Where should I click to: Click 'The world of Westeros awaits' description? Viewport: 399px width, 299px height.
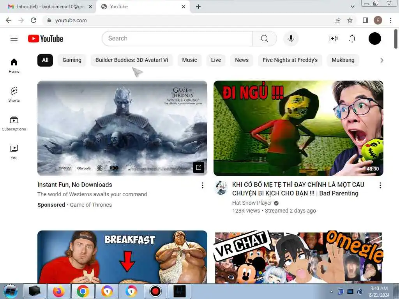pyautogui.click(x=92, y=194)
